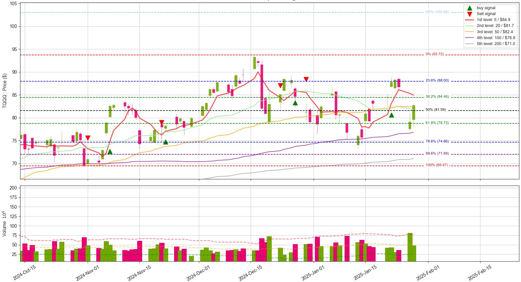Click the green buy signal marker in early November 2024
The height and width of the screenshot is (282, 521).
[x=110, y=152]
